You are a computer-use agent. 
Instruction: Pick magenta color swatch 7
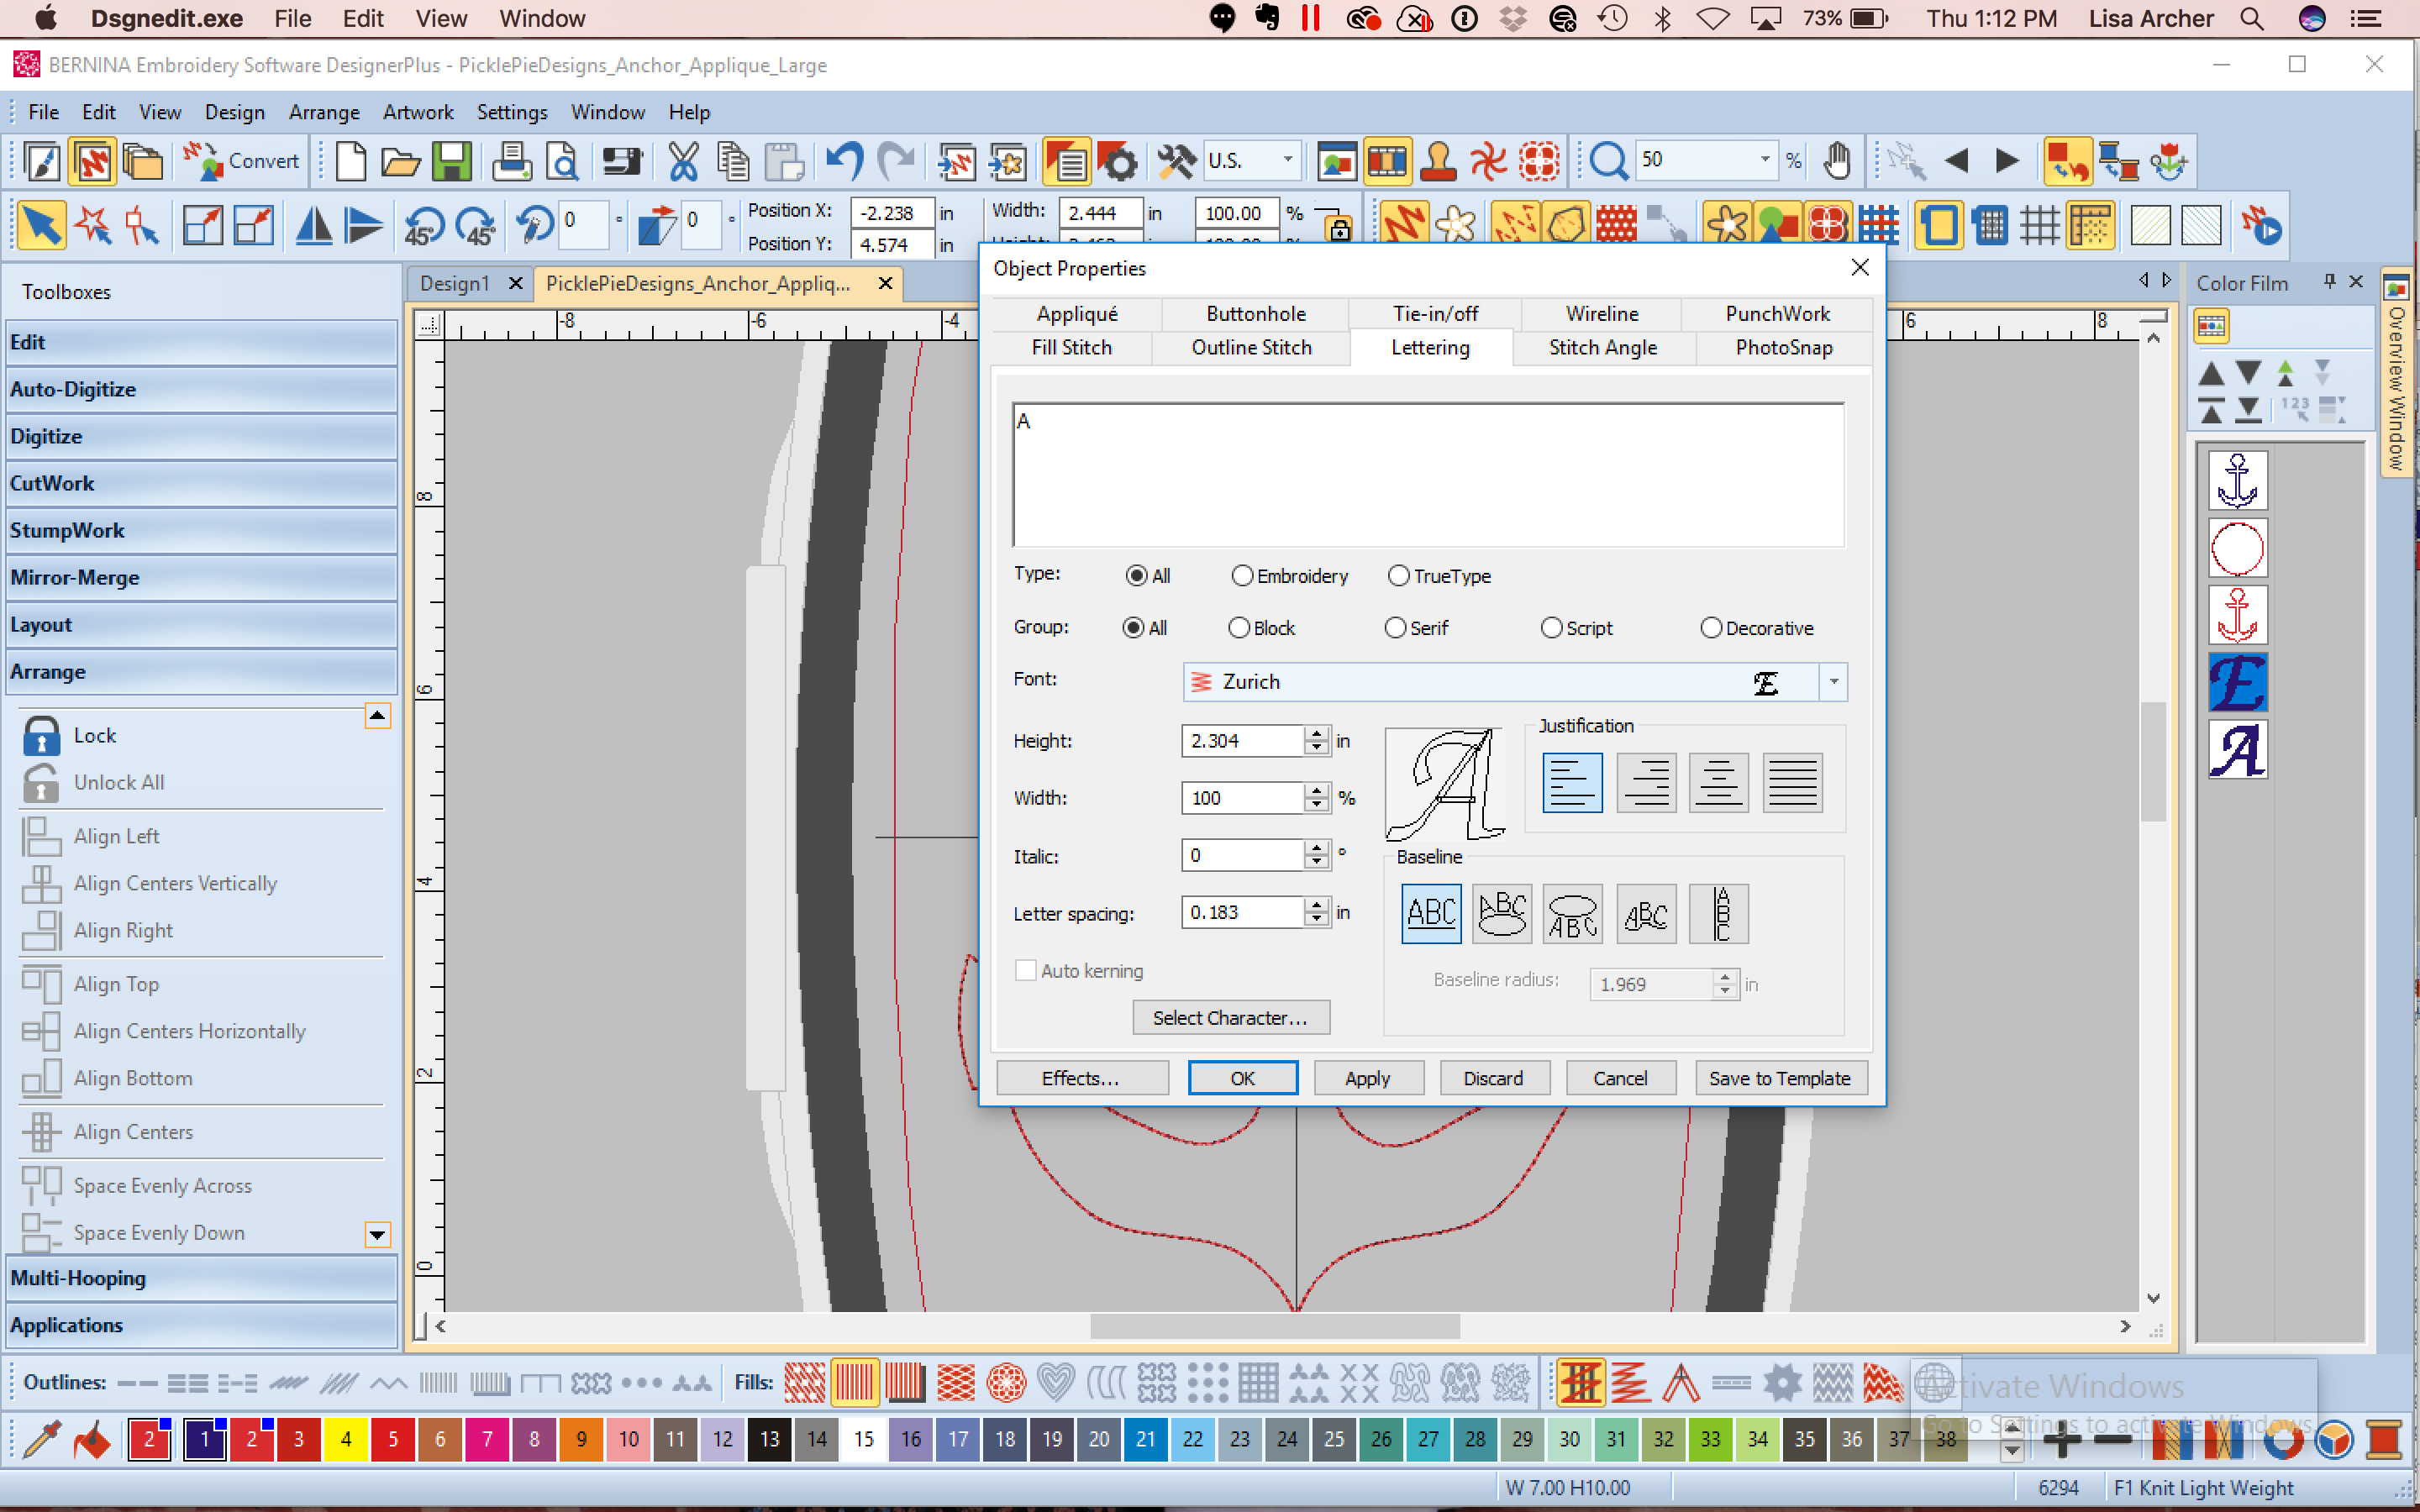[x=487, y=1440]
